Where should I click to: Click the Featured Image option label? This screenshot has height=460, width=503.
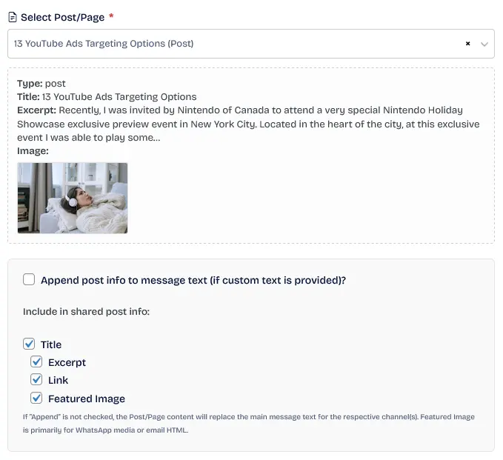pyautogui.click(x=87, y=399)
